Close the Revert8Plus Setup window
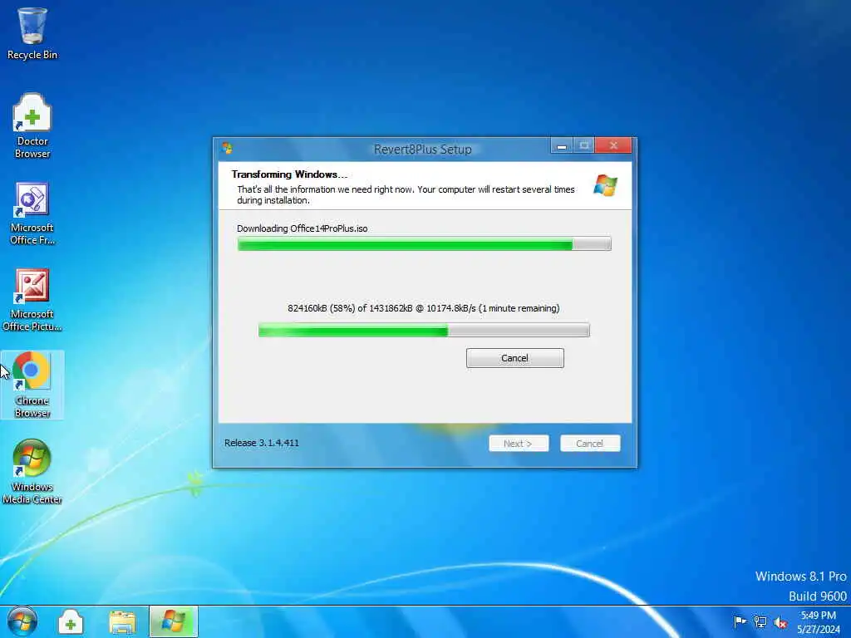Viewport: 851px width, 638px height. tap(613, 145)
